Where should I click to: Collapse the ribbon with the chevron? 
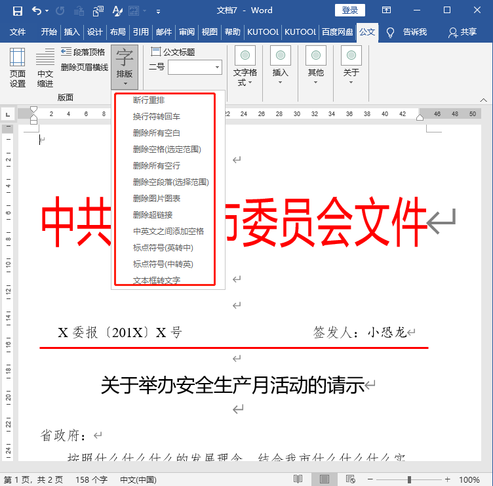tap(483, 100)
